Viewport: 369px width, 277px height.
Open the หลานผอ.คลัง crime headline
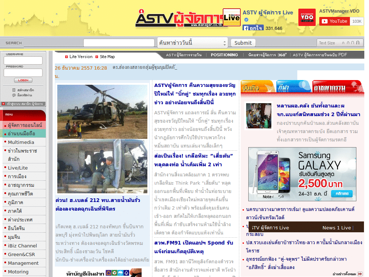tap(319, 110)
